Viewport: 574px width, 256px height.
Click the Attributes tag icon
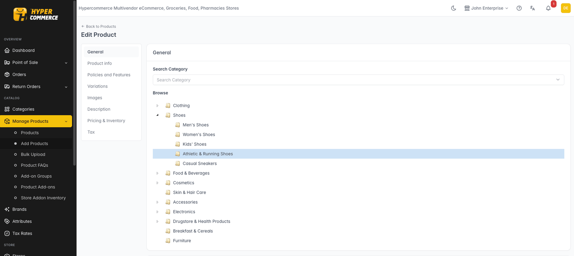(x=7, y=221)
